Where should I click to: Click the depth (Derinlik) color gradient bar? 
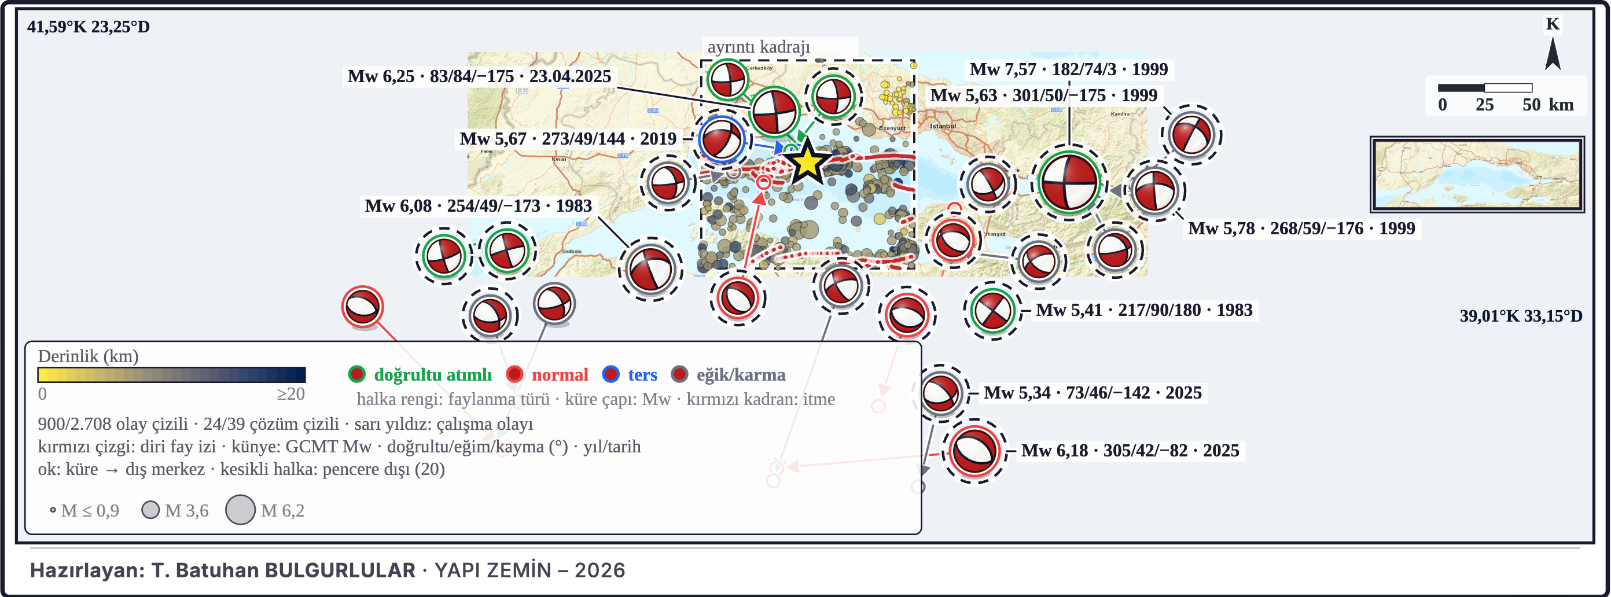pyautogui.click(x=171, y=374)
